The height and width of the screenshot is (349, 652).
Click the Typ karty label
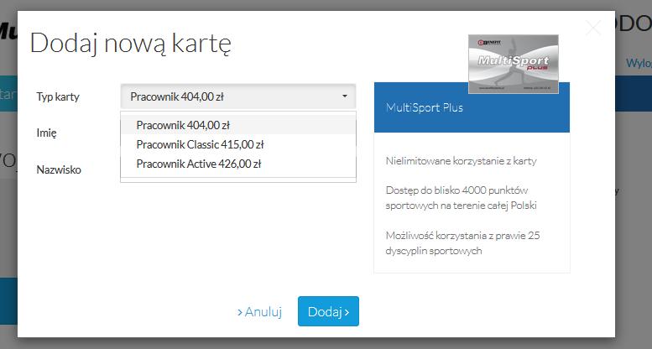(58, 97)
